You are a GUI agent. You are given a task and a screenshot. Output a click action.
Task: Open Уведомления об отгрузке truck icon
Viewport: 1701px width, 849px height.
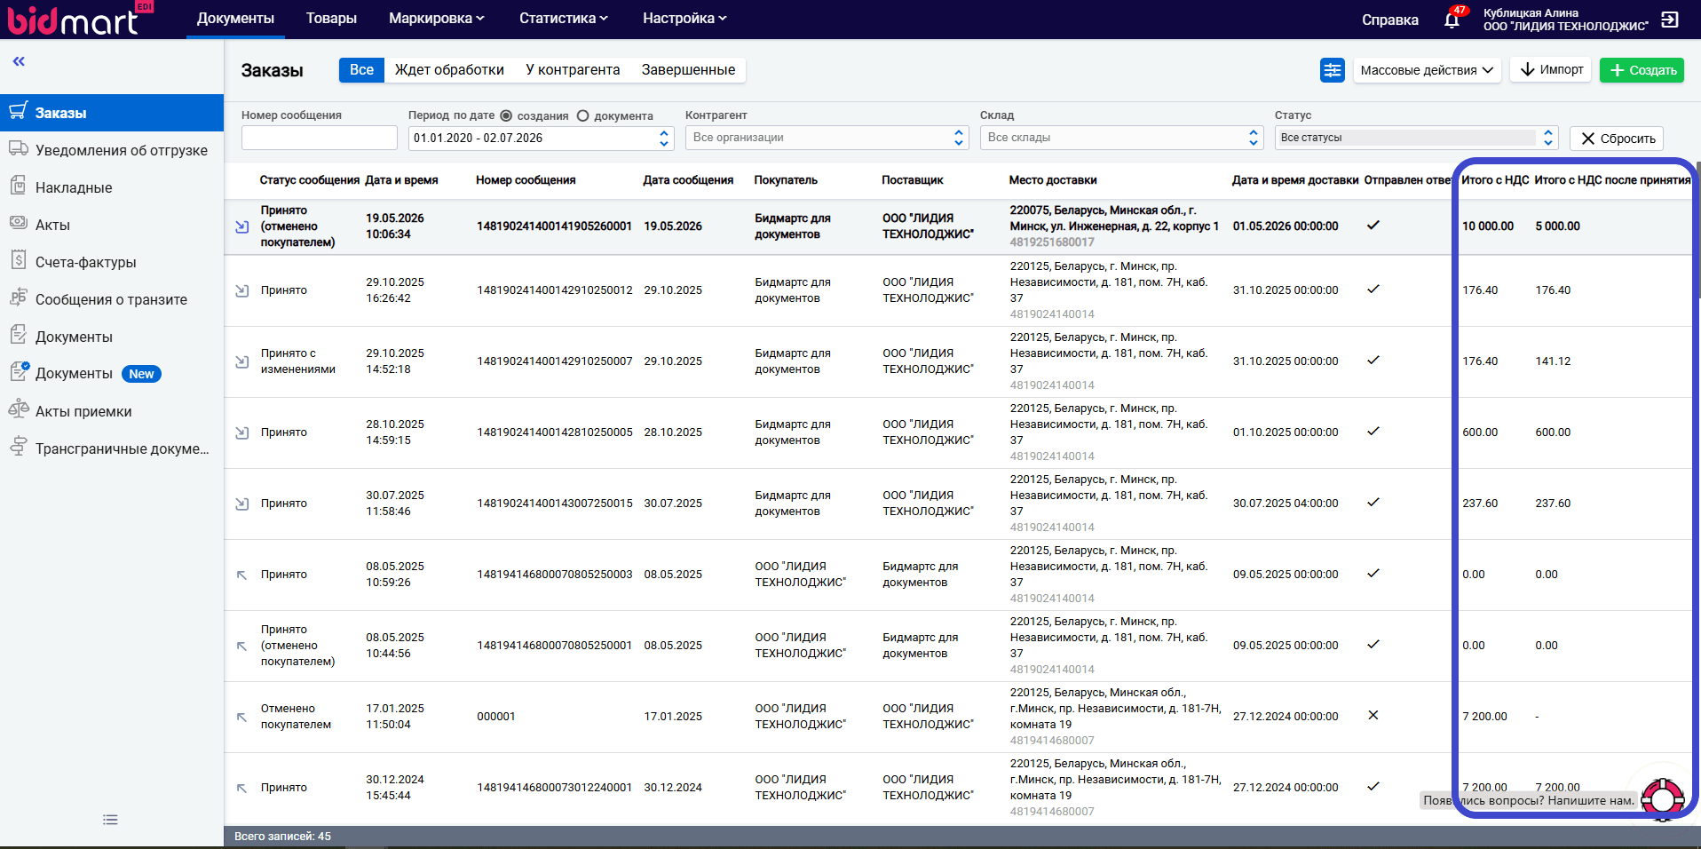point(19,148)
